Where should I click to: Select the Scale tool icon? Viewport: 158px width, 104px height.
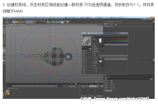[x=17, y=22]
